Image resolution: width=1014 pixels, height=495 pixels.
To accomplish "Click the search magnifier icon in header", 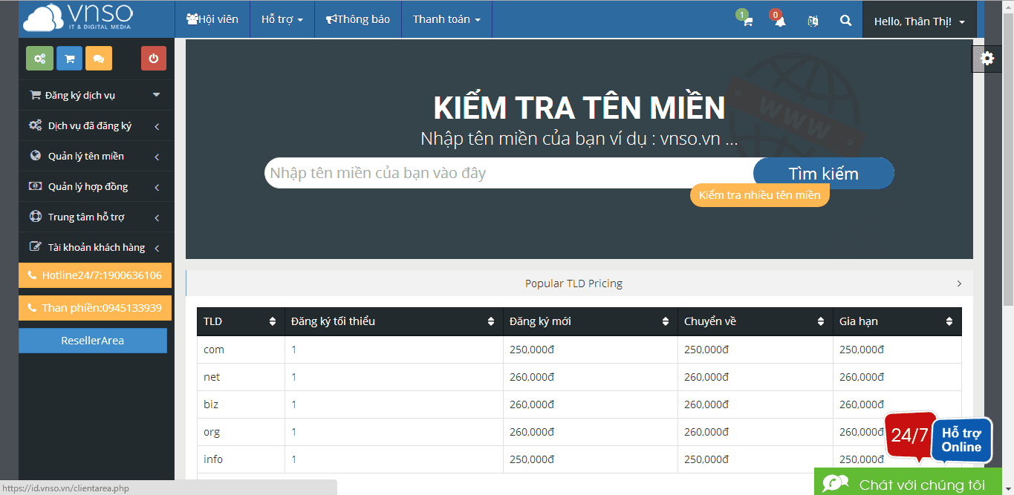I will click(845, 21).
